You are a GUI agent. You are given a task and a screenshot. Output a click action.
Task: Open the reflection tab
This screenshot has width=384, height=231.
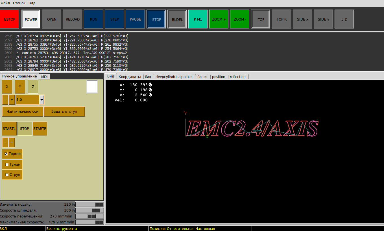click(238, 77)
